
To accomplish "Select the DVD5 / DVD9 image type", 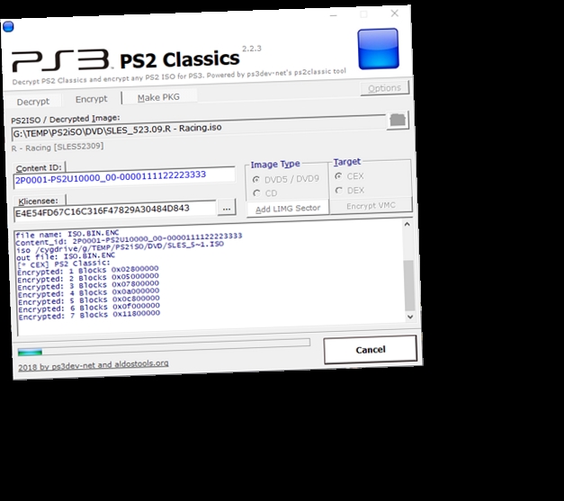I will 286,179.
